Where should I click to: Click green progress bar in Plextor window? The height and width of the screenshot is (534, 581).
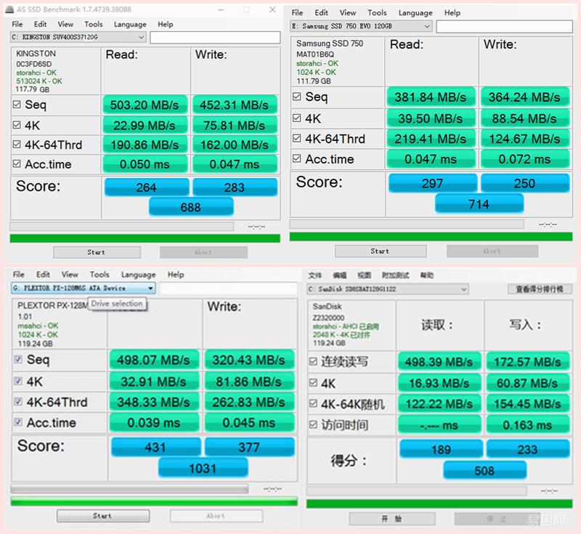point(154,502)
